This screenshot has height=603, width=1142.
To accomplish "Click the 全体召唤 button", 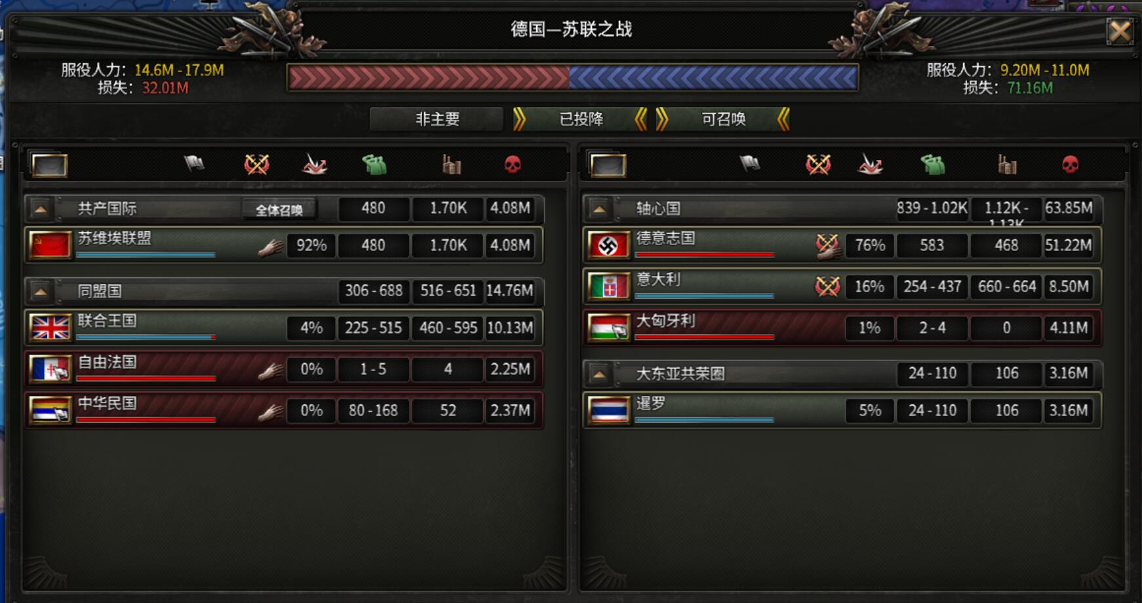I will (279, 210).
